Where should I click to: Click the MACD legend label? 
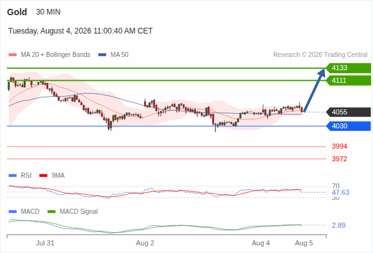point(30,211)
